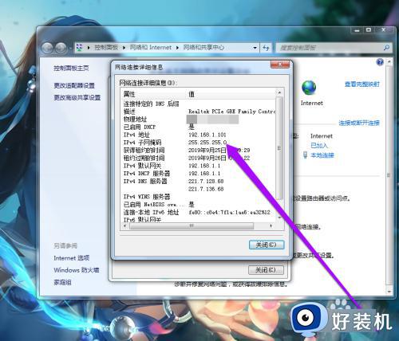399x341 pixels.
Task: Open 更改高级共享设置 link
Action: click(77, 97)
